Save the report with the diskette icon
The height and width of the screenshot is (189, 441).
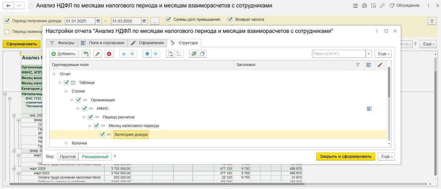(x=356, y=5)
